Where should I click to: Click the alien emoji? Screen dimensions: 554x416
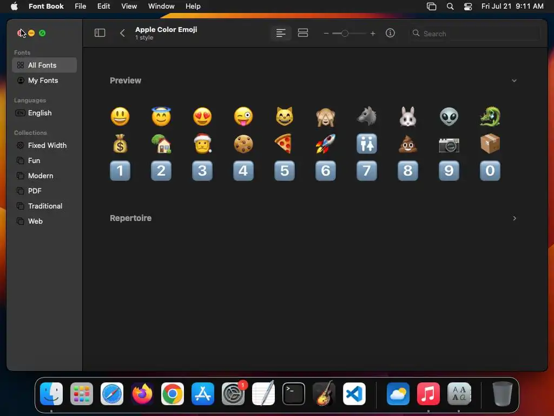[x=449, y=116]
